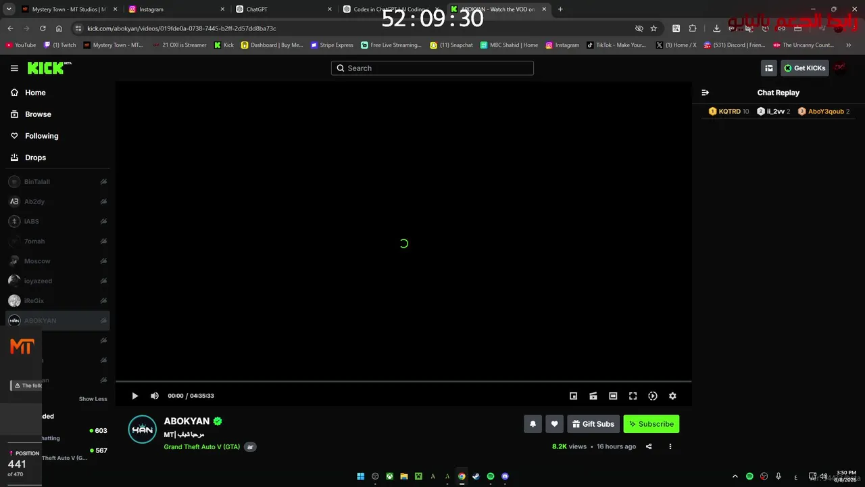This screenshot has width=865, height=487.
Task: Switch to the Instagram browser tab
Action: click(176, 9)
